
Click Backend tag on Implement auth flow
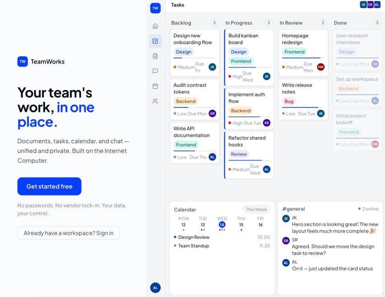click(241, 111)
